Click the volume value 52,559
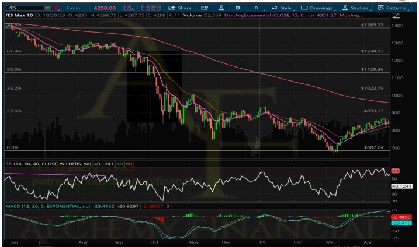419x247 pixels. [x=213, y=15]
